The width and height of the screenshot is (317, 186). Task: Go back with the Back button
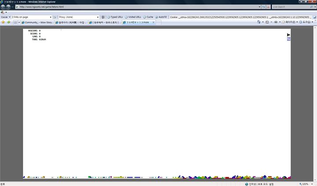(x=3, y=7)
